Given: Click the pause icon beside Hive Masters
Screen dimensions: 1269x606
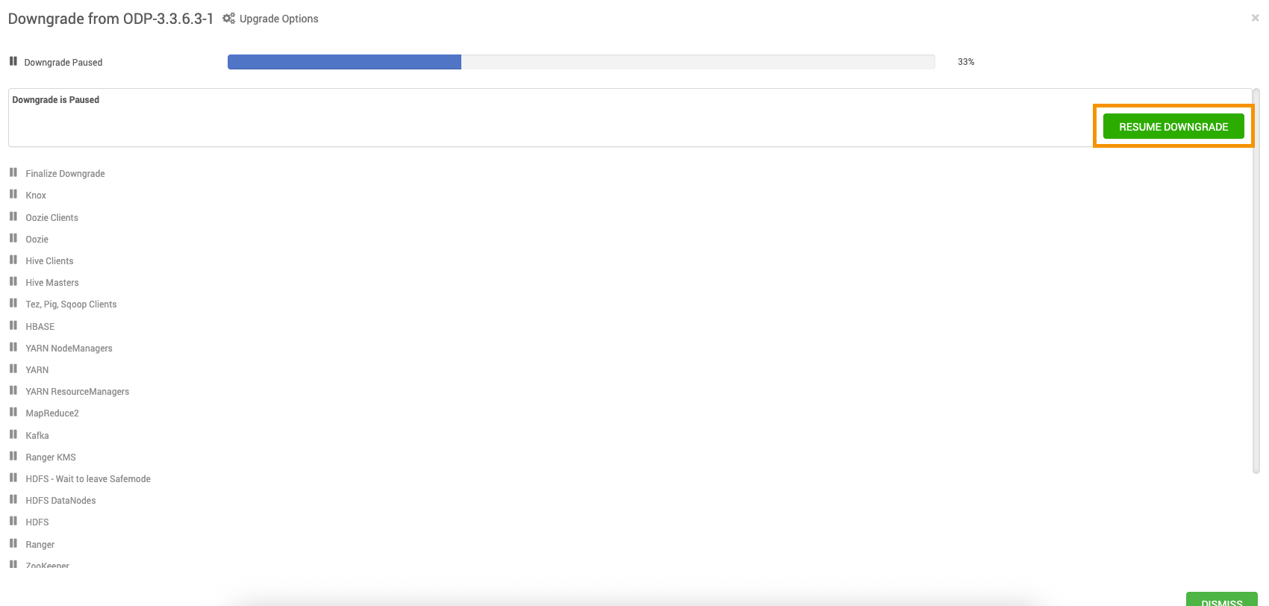Looking at the screenshot, I should pos(13,281).
